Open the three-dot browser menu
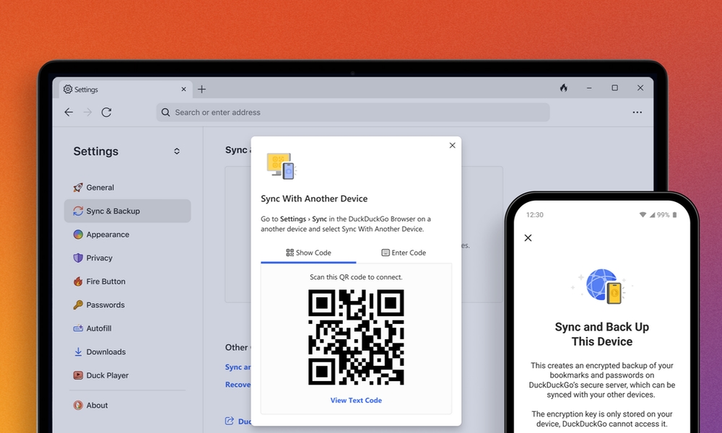 click(637, 113)
